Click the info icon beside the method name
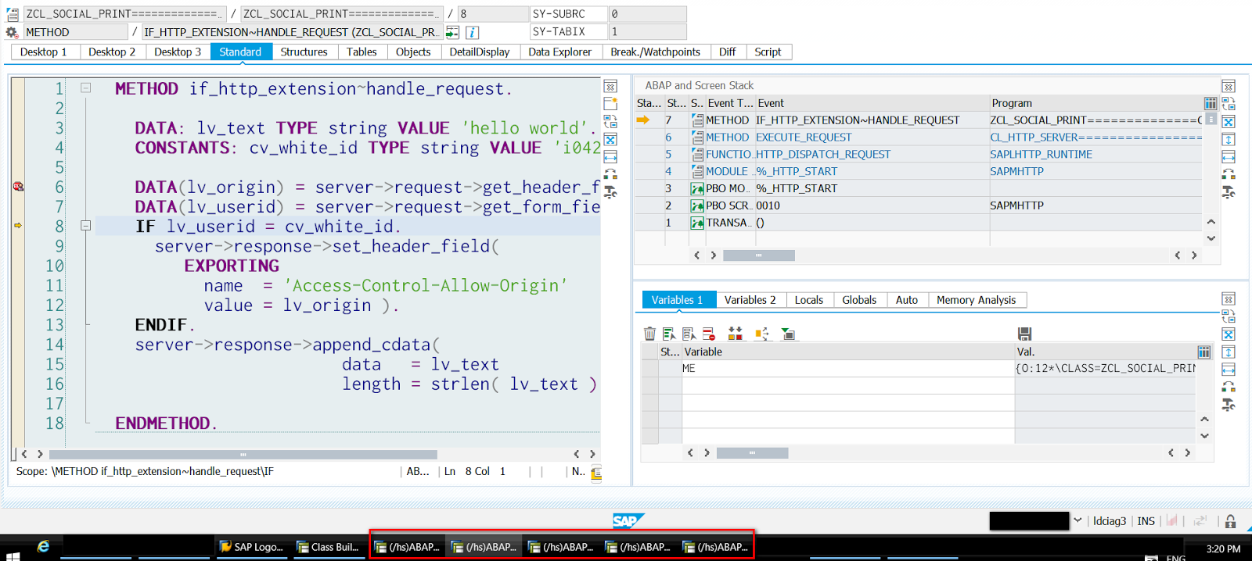This screenshot has width=1252, height=561. tap(472, 32)
